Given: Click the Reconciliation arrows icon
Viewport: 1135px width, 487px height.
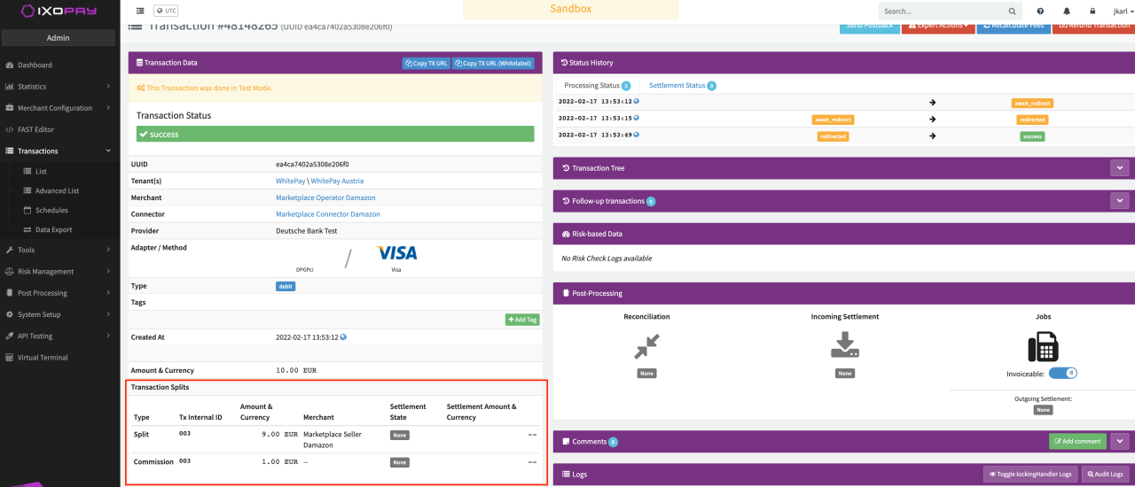Looking at the screenshot, I should pyautogui.click(x=646, y=345).
